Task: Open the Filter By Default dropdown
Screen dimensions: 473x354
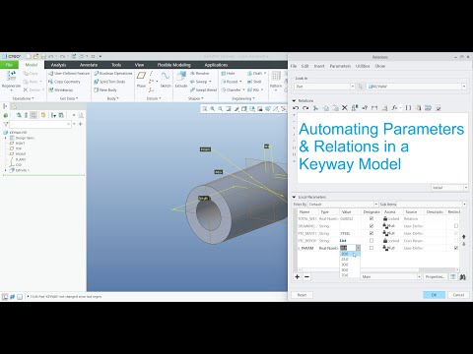Action: 343,205
